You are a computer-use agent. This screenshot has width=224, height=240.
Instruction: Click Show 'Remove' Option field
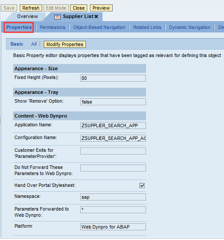[113, 102]
